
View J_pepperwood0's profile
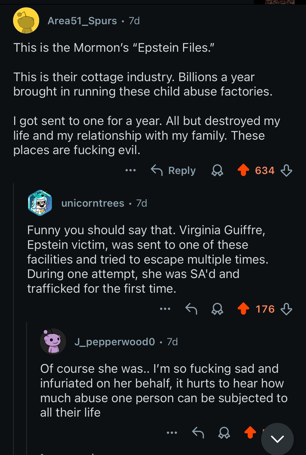click(x=115, y=342)
